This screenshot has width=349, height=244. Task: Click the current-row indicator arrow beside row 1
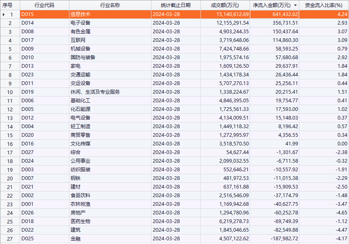pos(4,14)
